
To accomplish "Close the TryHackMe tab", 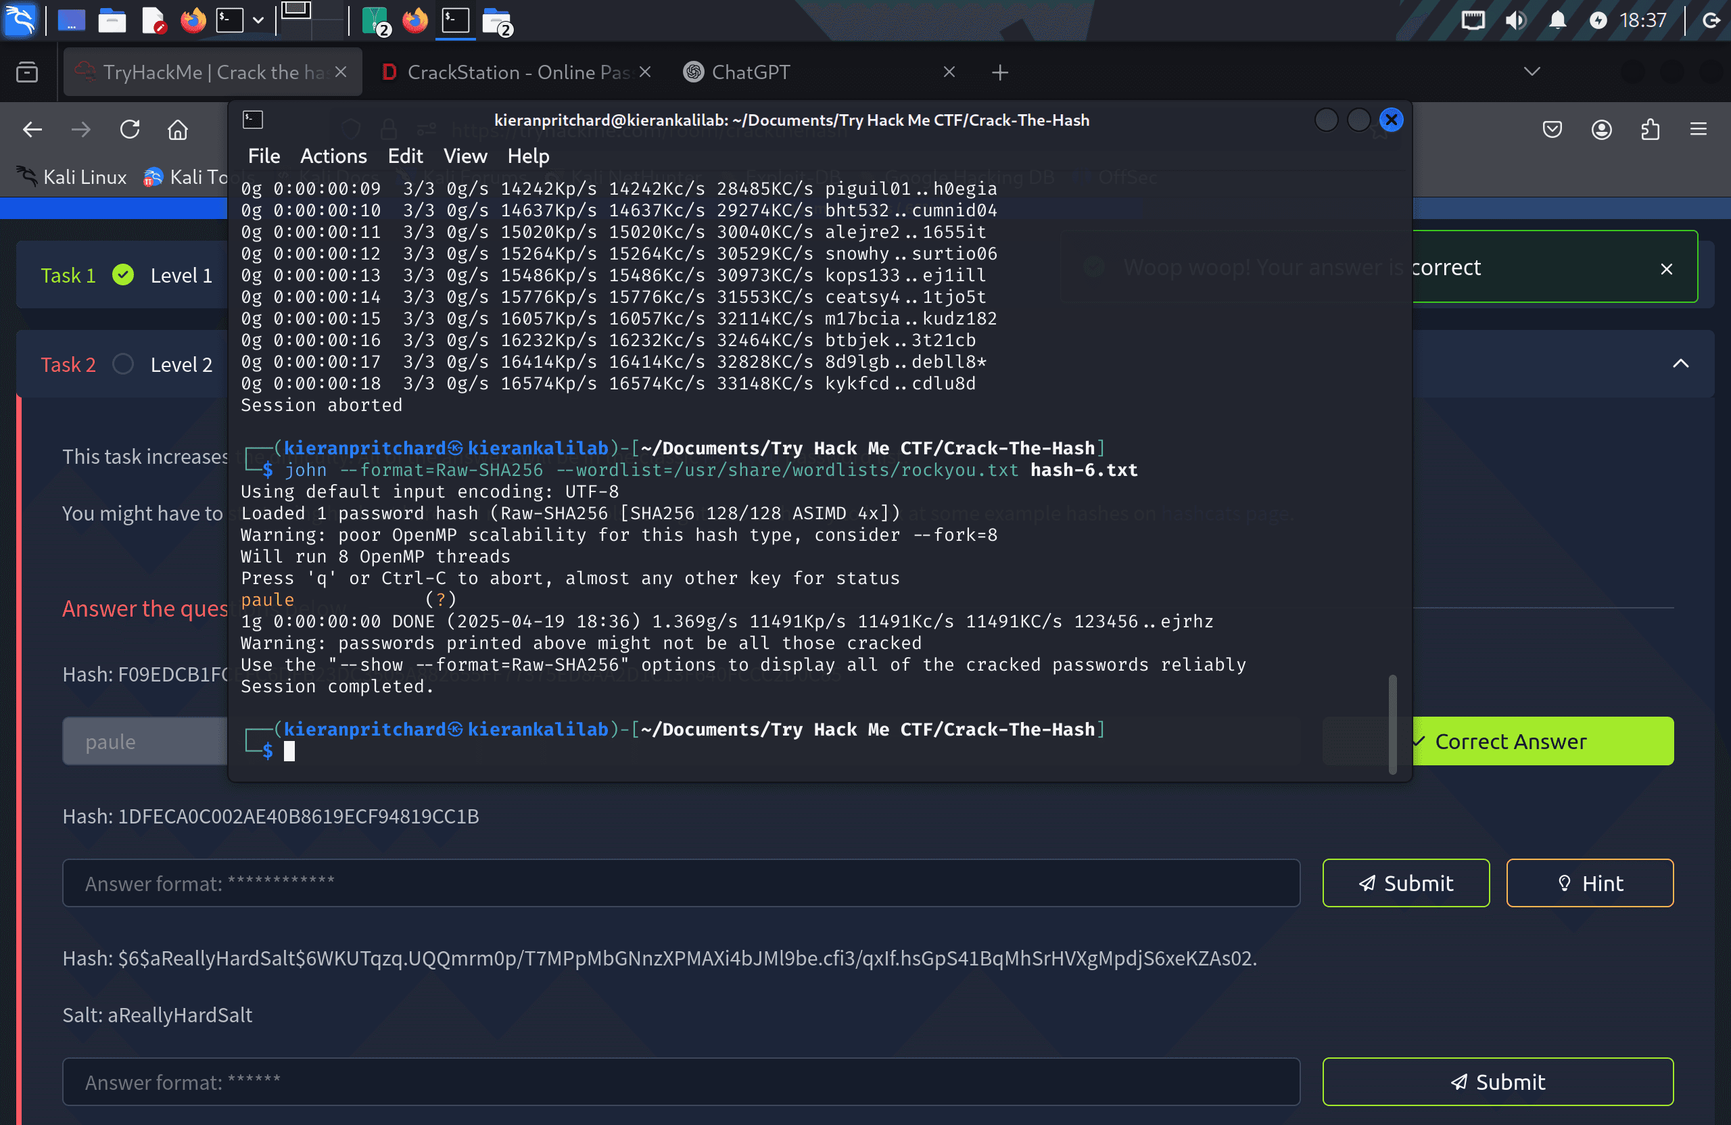I will point(340,72).
